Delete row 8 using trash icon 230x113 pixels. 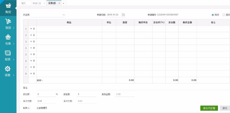point(34,74)
